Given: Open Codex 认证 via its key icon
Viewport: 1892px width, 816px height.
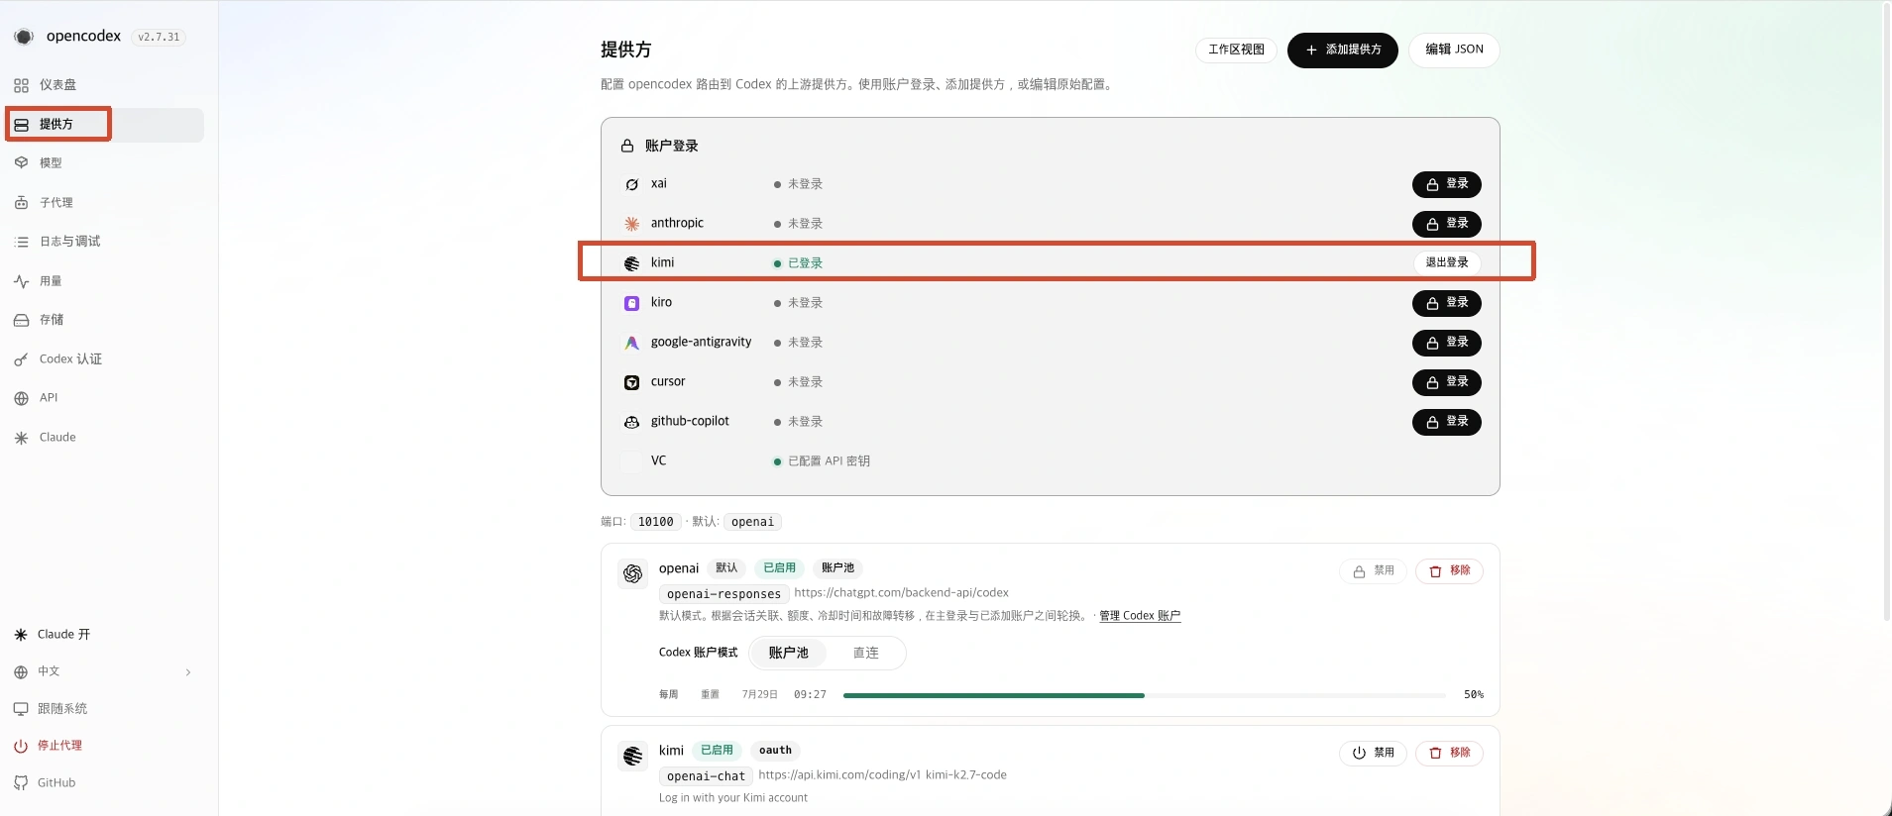Looking at the screenshot, I should click(x=21, y=359).
